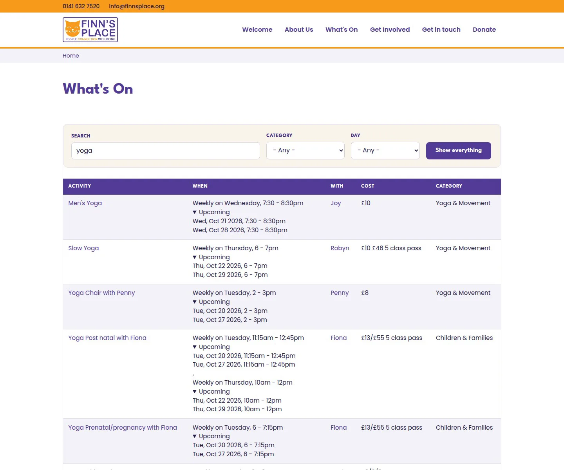
Task: Collapse Upcoming dates for Slow Yoga
Action: pos(211,257)
